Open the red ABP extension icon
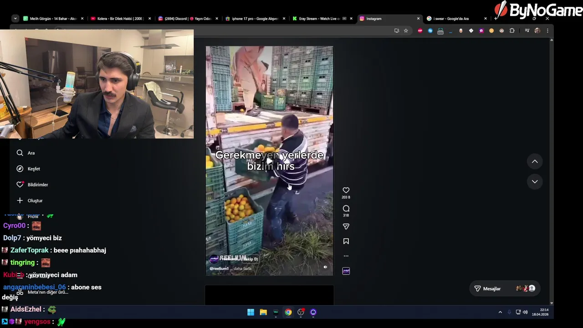The height and width of the screenshot is (328, 583). pos(420,31)
